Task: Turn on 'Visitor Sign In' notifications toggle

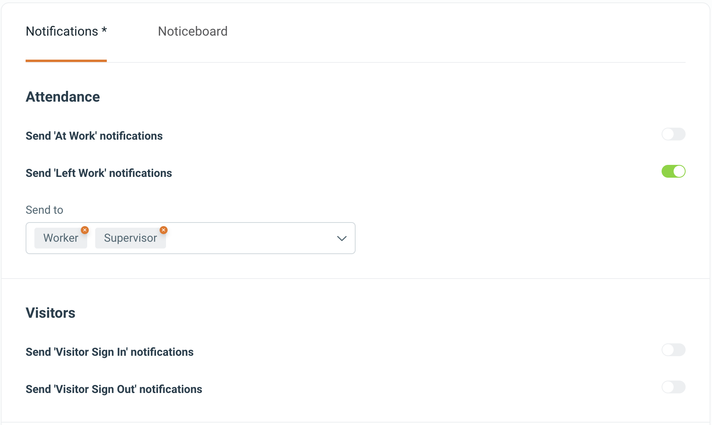Action: (x=673, y=350)
